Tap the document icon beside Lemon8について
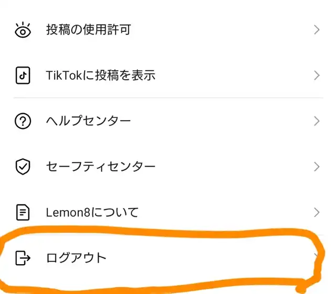Screen dimensions: 336x294 pyautogui.click(x=23, y=212)
